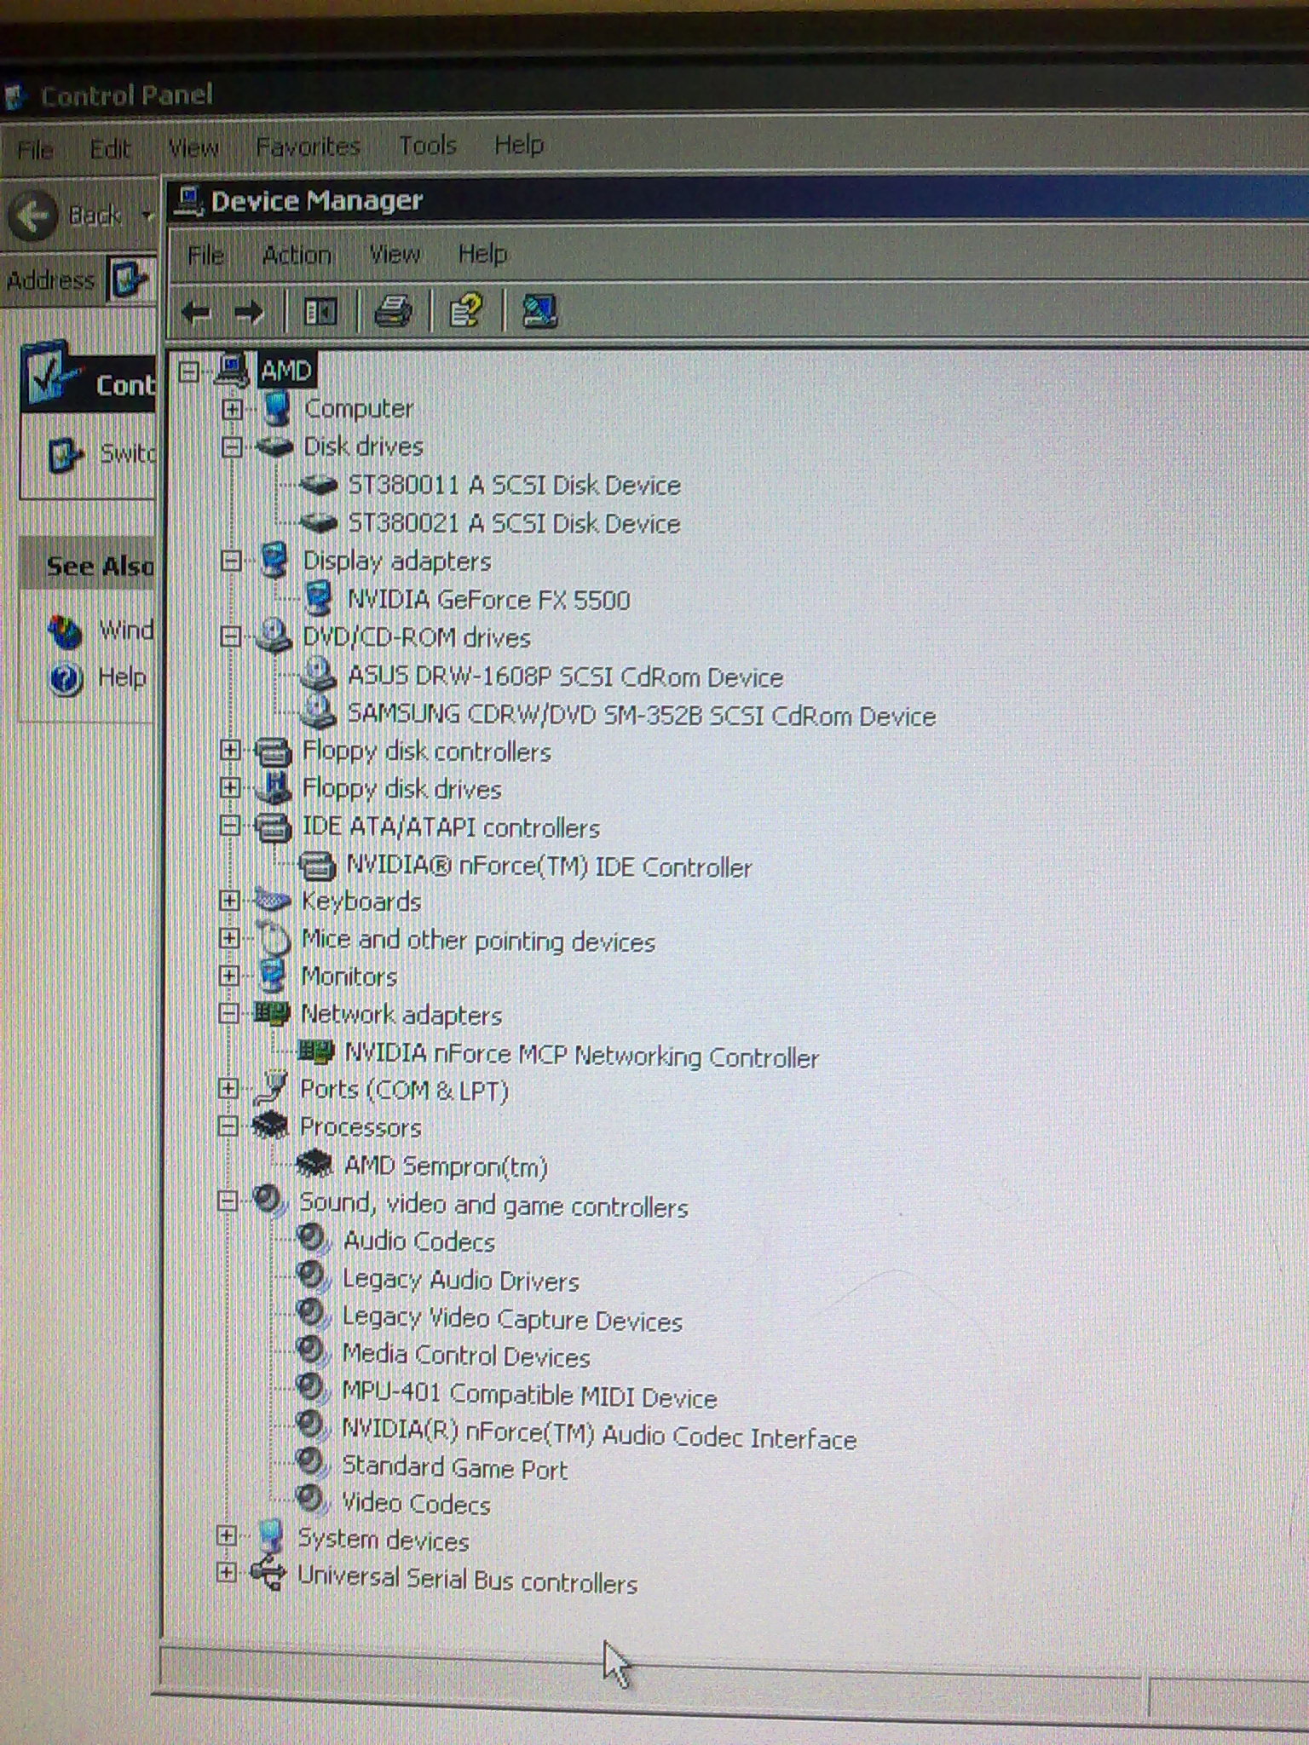Image resolution: width=1309 pixels, height=1745 pixels.
Task: Select NVIDIA nForce IDE Controller entry
Action: (x=549, y=867)
